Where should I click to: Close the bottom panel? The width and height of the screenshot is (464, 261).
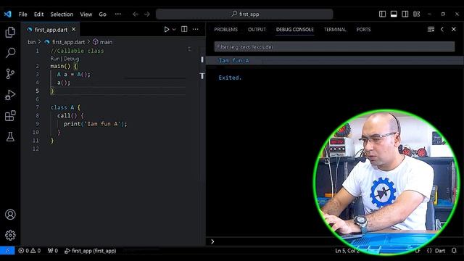click(x=454, y=29)
